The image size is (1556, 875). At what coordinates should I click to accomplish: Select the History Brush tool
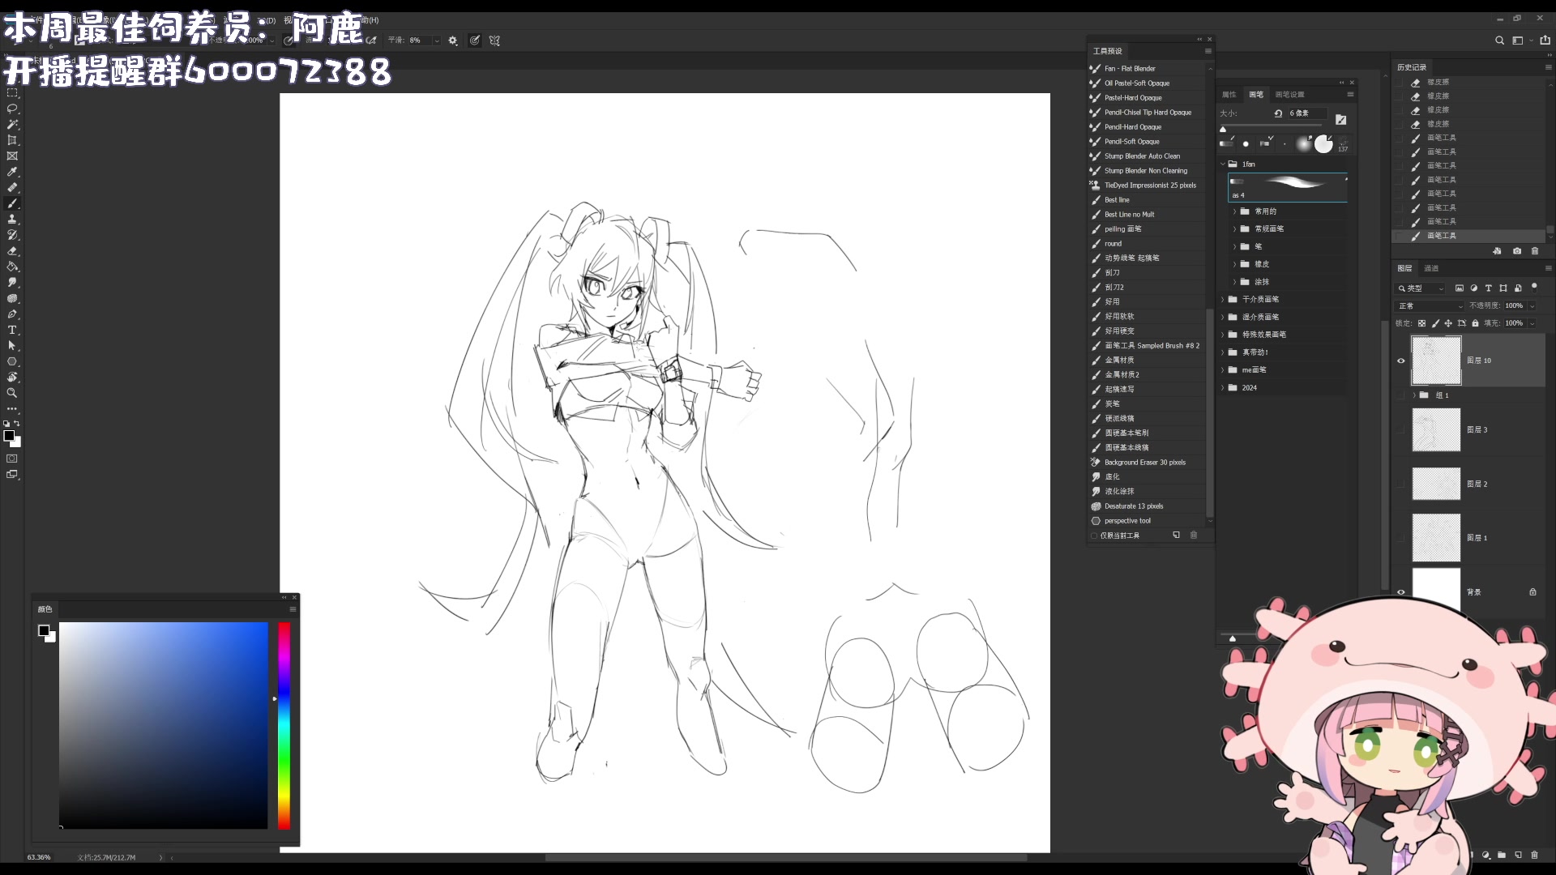[x=12, y=235]
